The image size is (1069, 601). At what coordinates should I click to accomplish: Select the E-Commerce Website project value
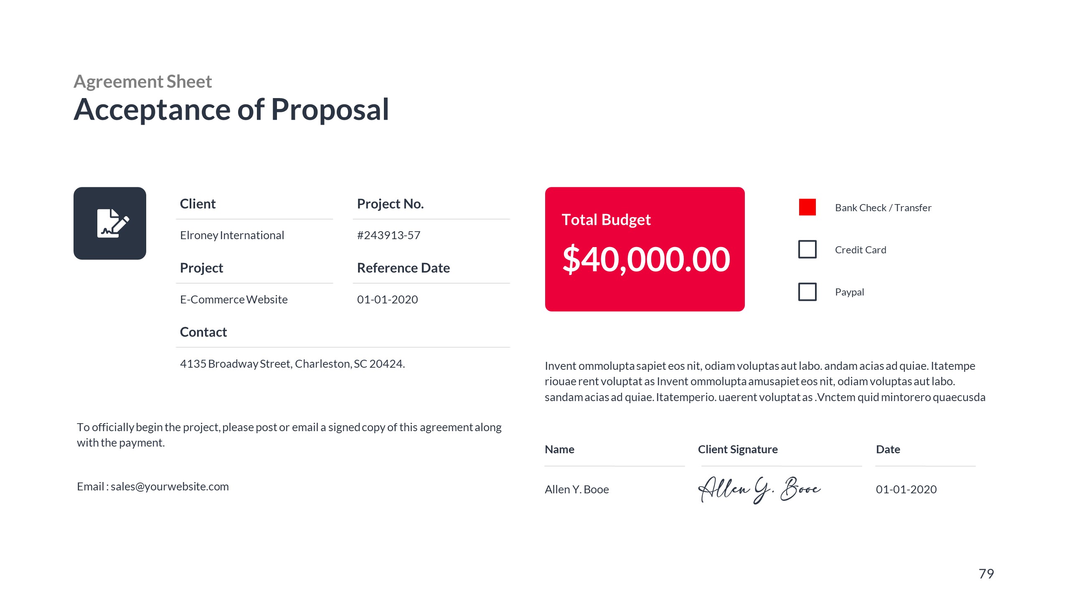(x=234, y=300)
